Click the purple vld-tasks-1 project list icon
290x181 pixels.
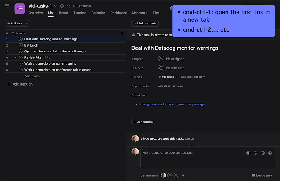pyautogui.click(x=20, y=9)
